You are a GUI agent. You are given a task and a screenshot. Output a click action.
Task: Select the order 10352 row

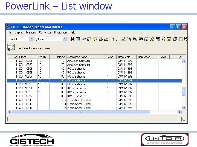click(94, 96)
